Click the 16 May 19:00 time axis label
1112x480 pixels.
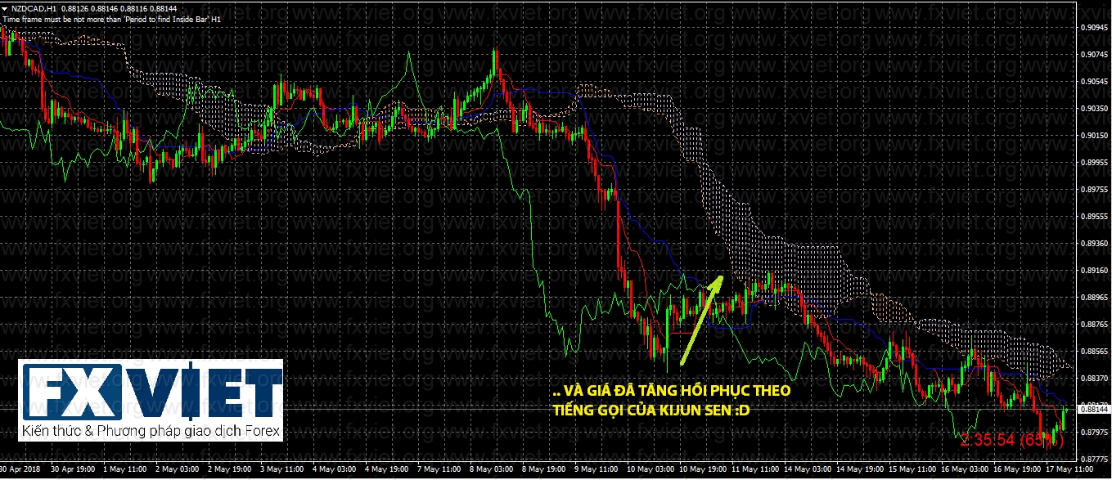[x=1015, y=471]
